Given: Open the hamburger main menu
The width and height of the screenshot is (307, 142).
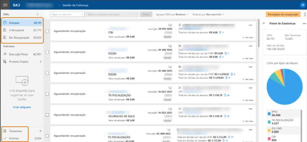Looking at the screenshot, I should coord(5,5).
